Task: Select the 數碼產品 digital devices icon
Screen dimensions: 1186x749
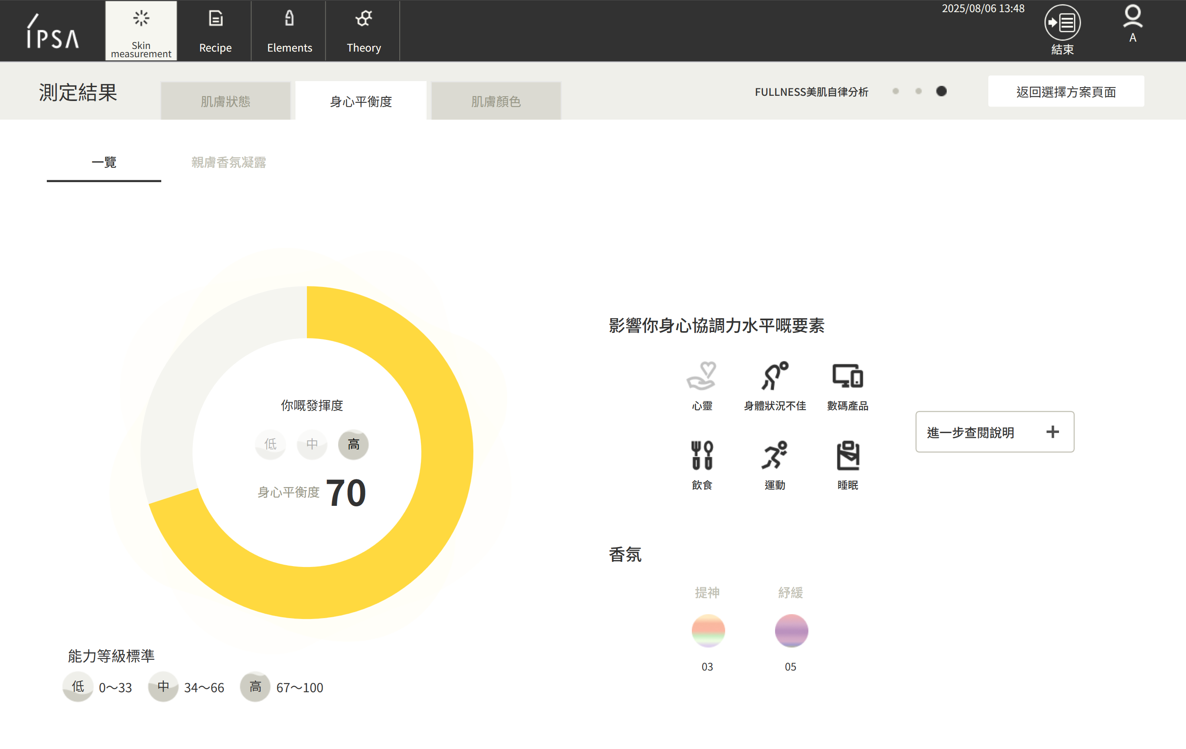Action: point(847,377)
